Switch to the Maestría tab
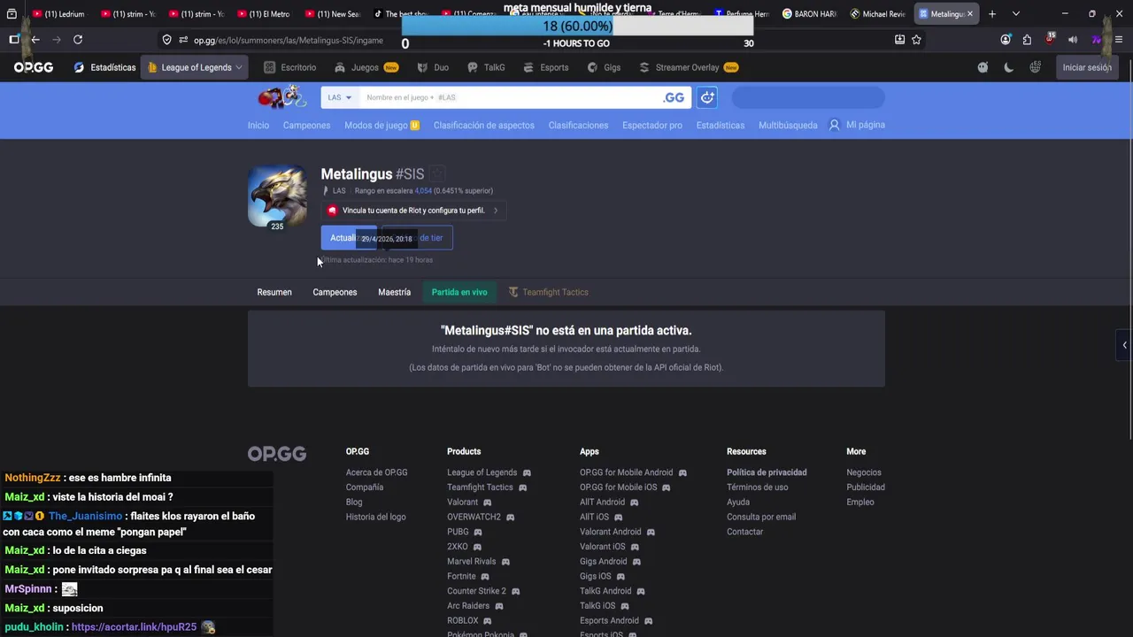The image size is (1133, 637). click(394, 292)
